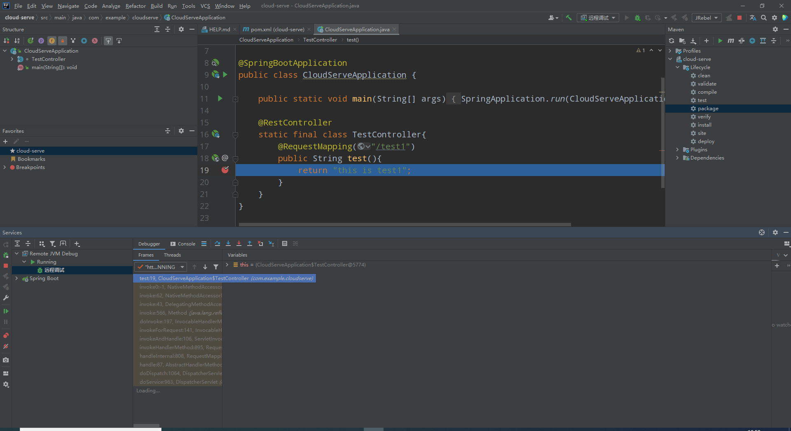
Task: Expand the Profiles node in Maven
Action: coord(670,51)
